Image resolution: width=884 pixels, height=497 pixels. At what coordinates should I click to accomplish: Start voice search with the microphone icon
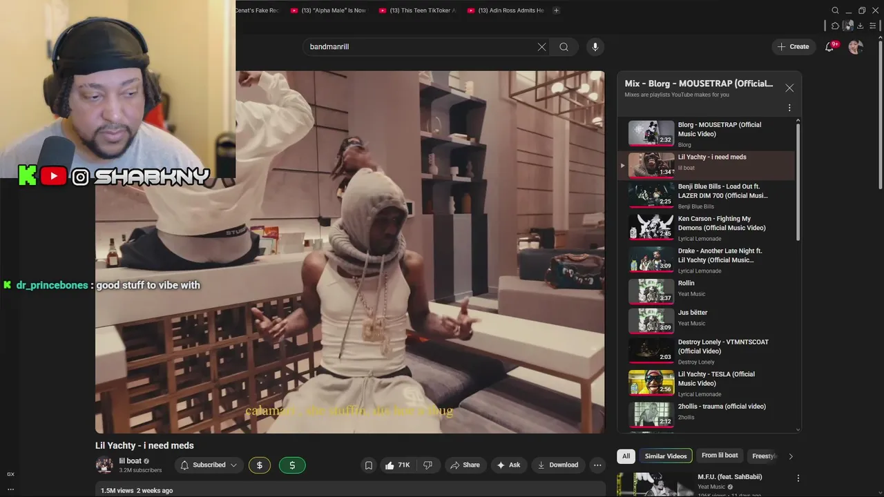pyautogui.click(x=595, y=47)
